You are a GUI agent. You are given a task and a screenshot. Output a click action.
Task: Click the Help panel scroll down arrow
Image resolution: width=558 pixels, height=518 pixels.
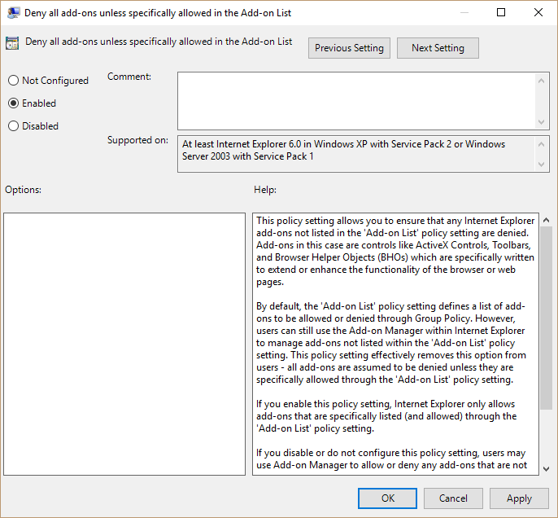pyautogui.click(x=547, y=469)
